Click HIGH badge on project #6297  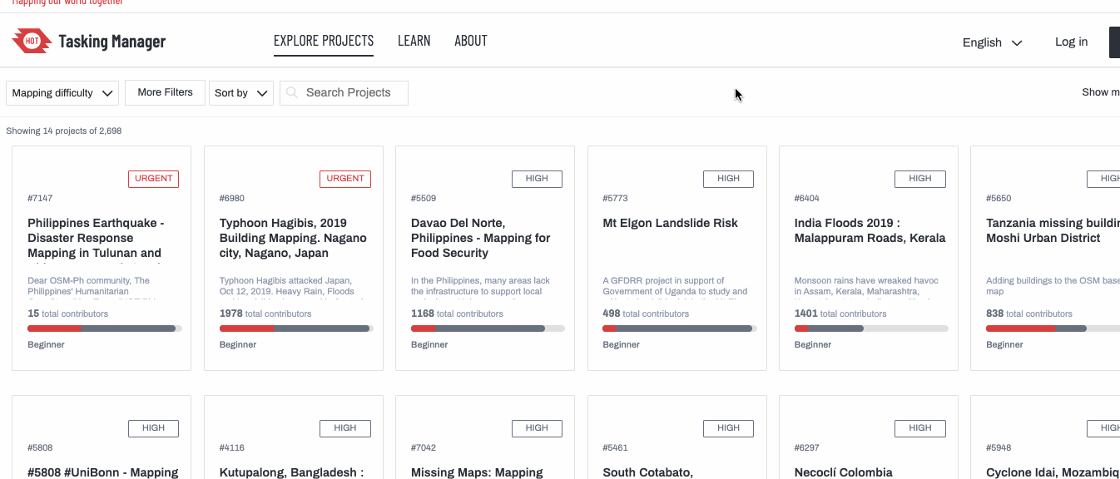point(920,428)
